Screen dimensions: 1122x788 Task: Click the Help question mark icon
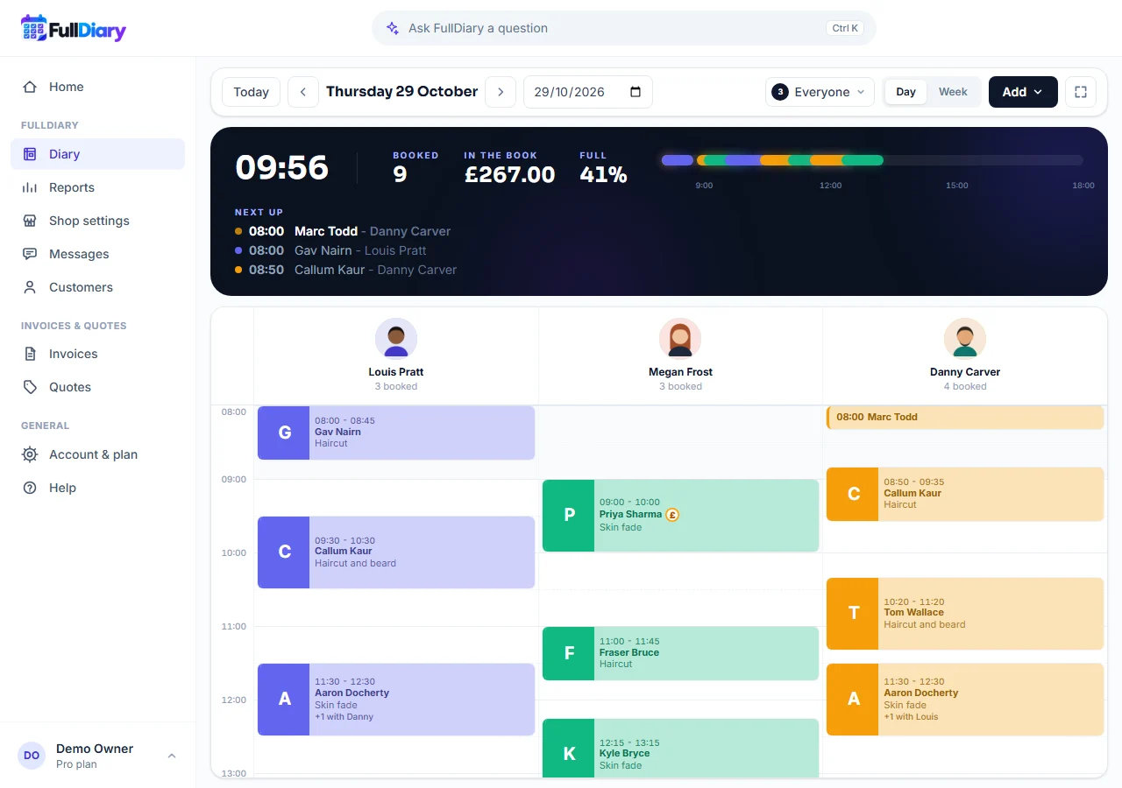tap(30, 488)
